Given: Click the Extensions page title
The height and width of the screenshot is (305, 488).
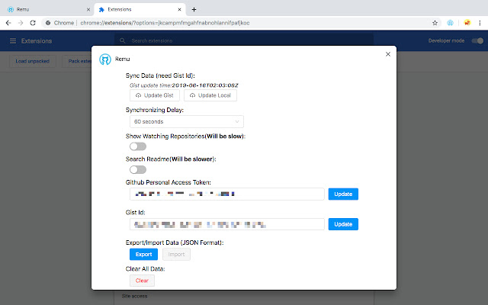Looking at the screenshot, I should (x=37, y=40).
